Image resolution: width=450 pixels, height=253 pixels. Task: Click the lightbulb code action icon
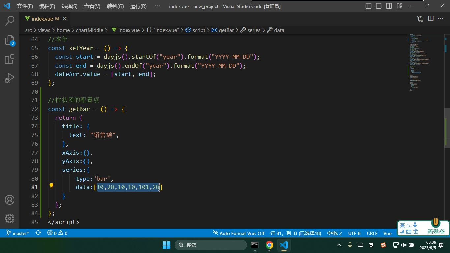coord(51,186)
